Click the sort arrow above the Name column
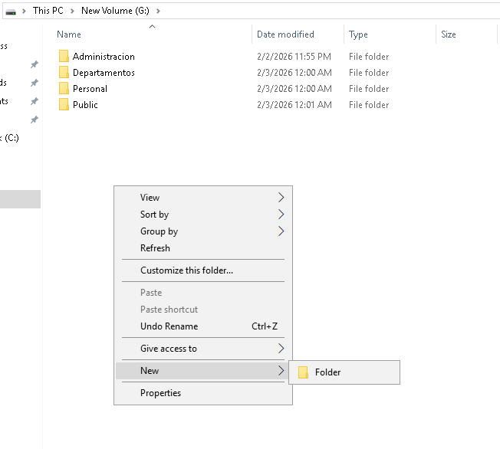This screenshot has height=449, width=500. [x=152, y=27]
